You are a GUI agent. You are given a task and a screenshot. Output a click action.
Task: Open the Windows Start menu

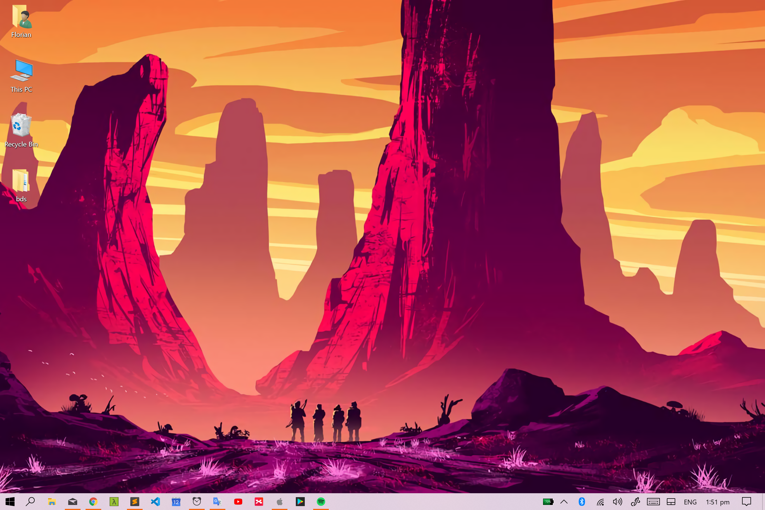[10, 502]
